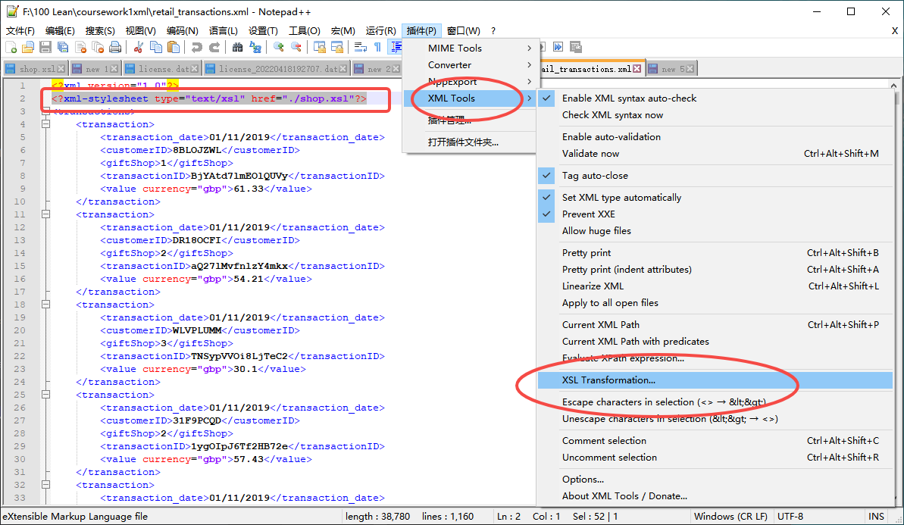
Task: Collapse the transaction element at line 4
Action: click(47, 123)
